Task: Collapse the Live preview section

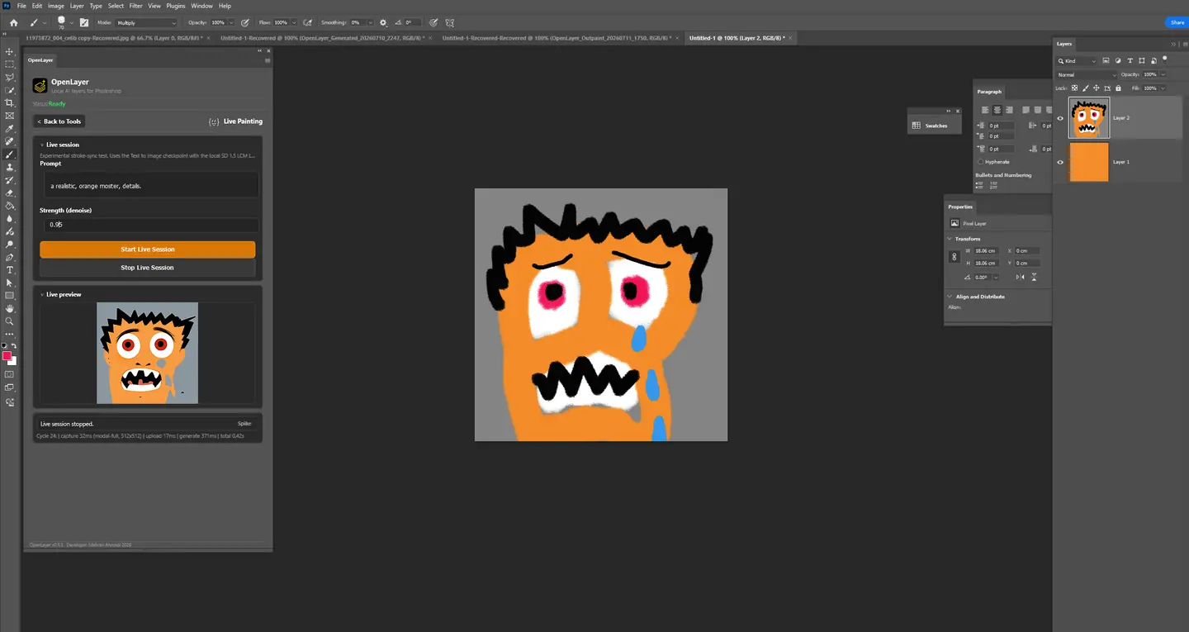Action: 42,294
